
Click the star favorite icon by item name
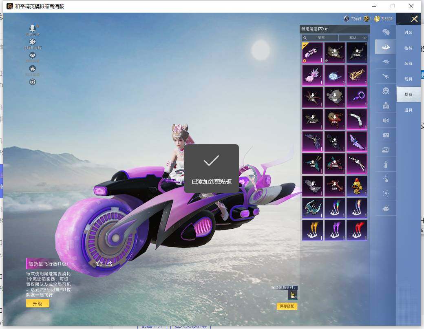99,263
